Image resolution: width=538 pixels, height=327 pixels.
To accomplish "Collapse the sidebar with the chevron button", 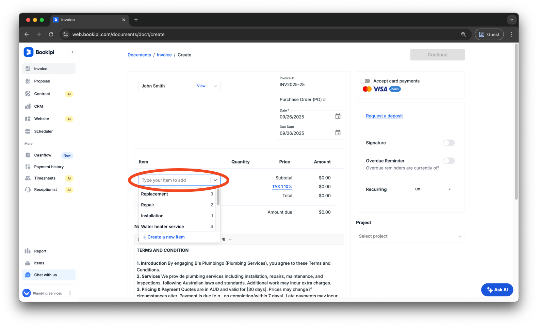I will pyautogui.click(x=72, y=52).
